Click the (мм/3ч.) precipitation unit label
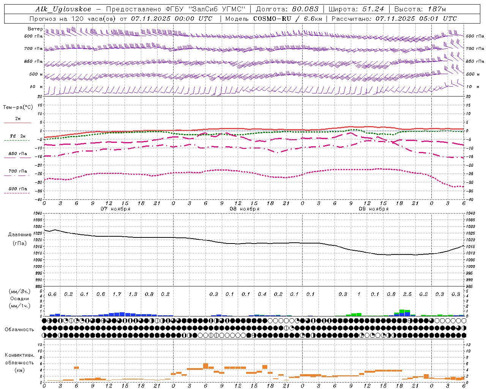Viewport: 486px width, 389px height. (19, 291)
